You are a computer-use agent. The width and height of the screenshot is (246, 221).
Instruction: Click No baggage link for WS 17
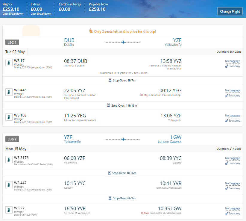233,61
